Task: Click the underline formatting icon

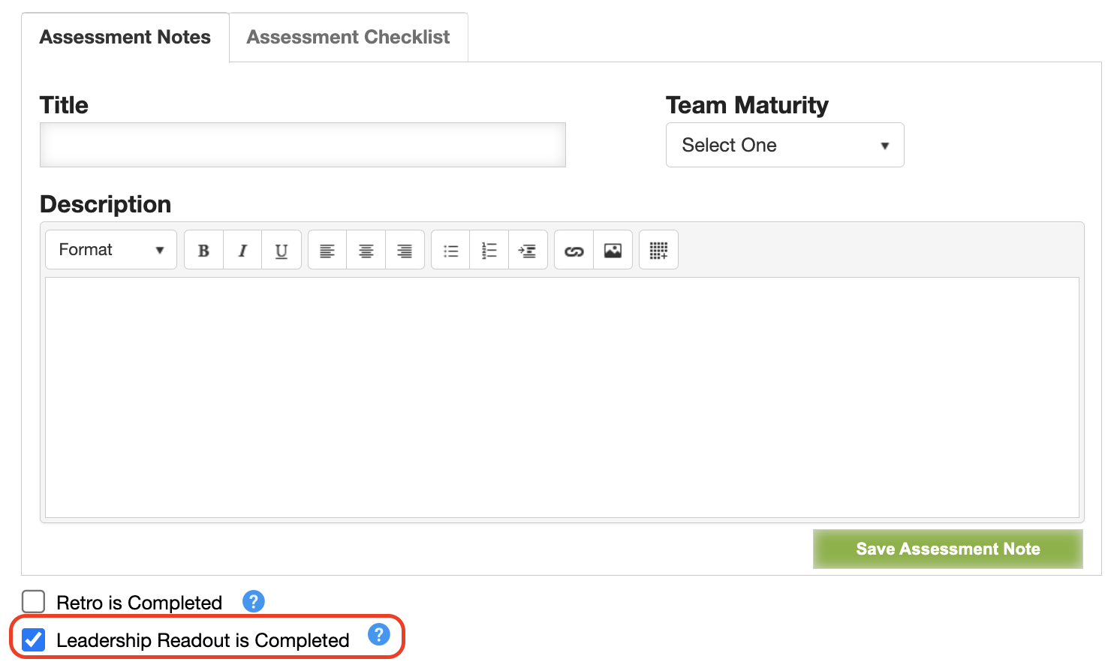Action: click(282, 250)
